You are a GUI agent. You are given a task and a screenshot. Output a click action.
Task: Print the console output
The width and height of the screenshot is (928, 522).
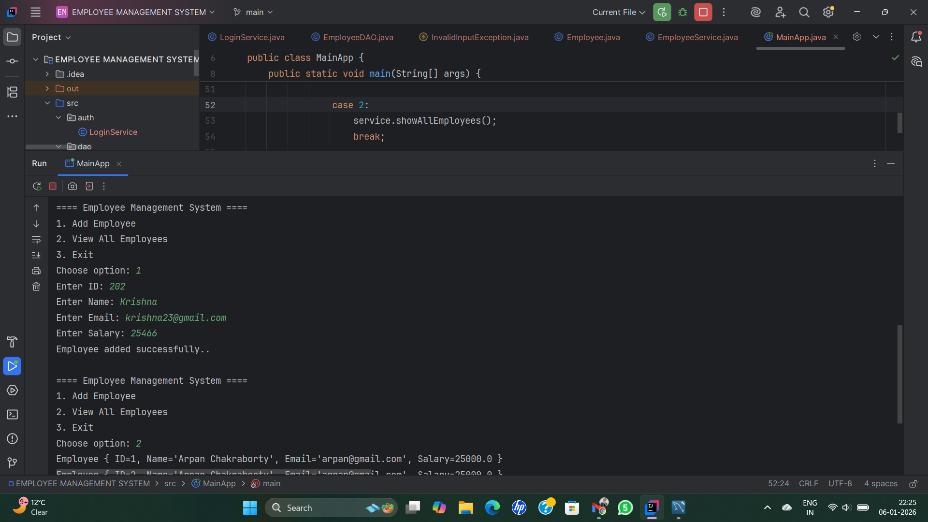(x=36, y=271)
